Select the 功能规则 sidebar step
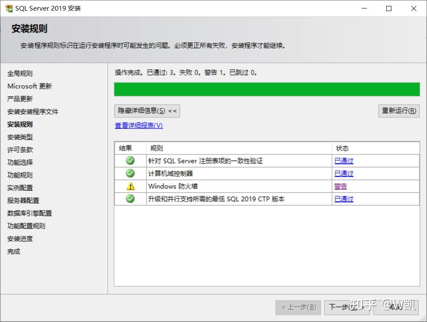 click(20, 175)
